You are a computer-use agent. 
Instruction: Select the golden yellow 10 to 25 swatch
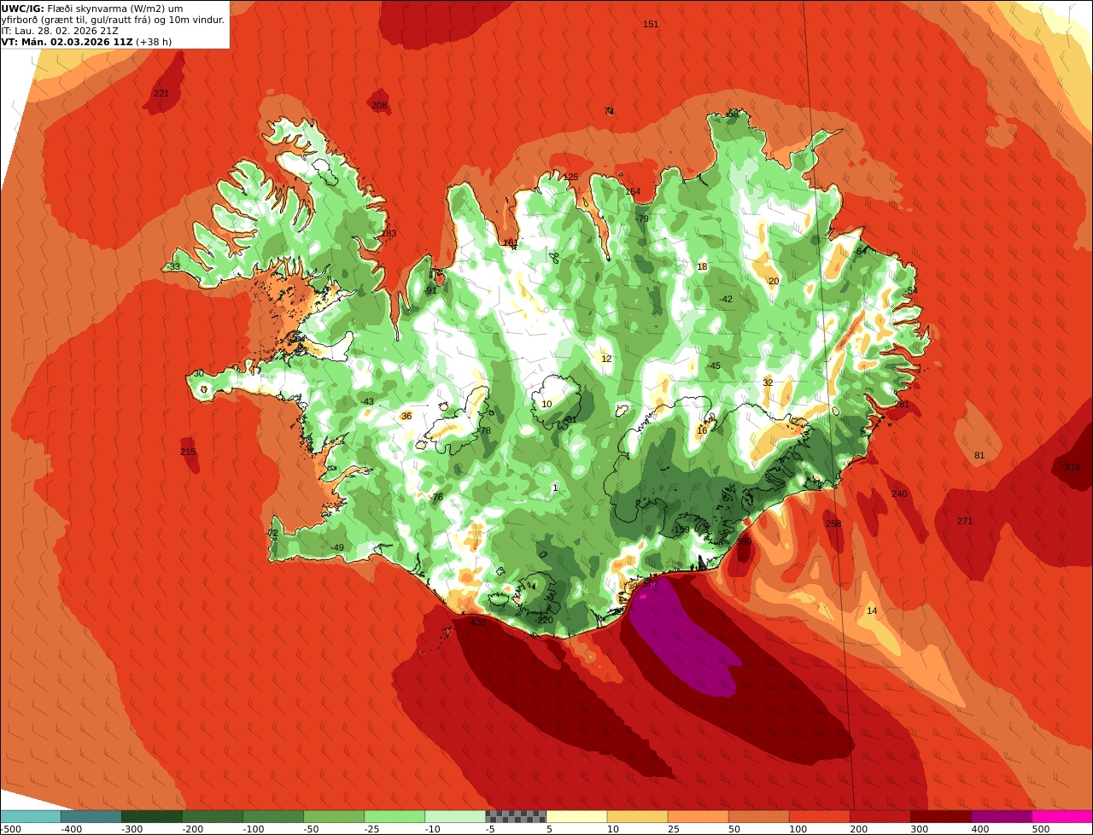click(637, 816)
